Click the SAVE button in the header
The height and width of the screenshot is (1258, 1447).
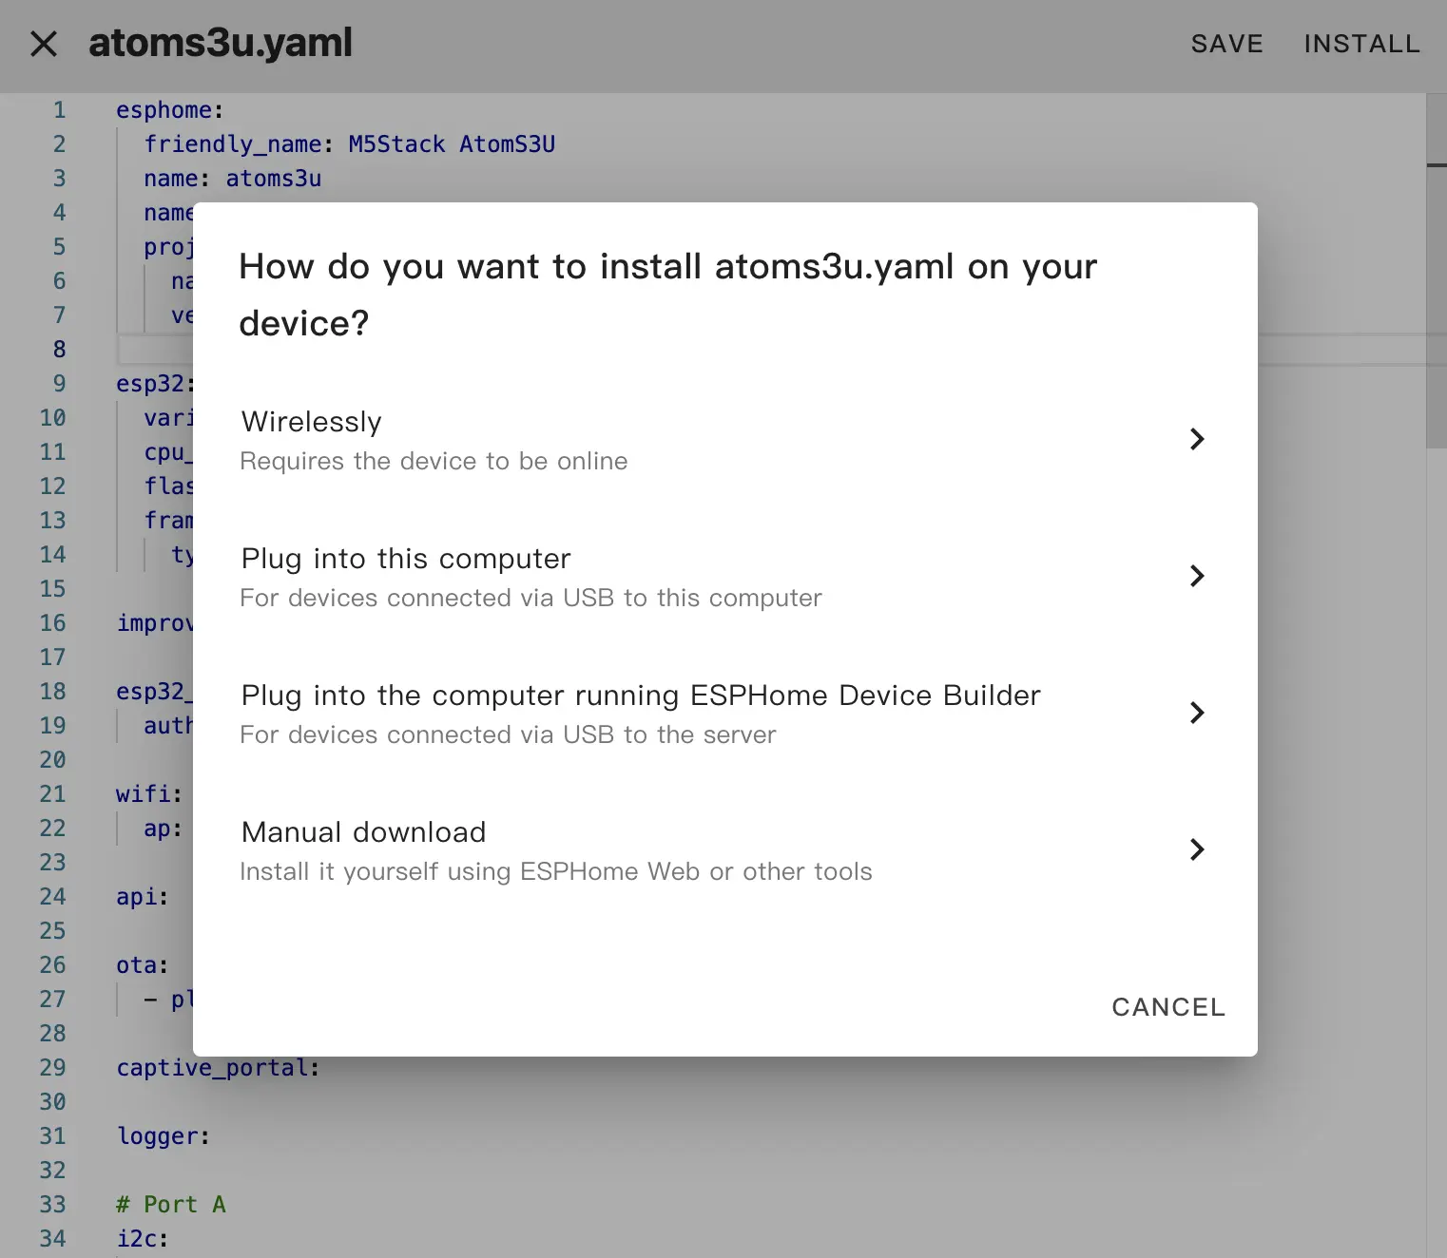(1226, 44)
